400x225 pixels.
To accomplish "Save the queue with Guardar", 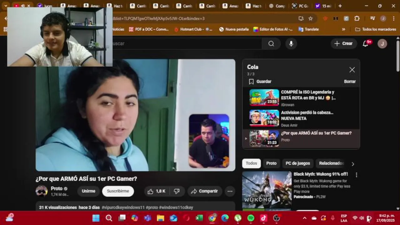I will pyautogui.click(x=260, y=82).
